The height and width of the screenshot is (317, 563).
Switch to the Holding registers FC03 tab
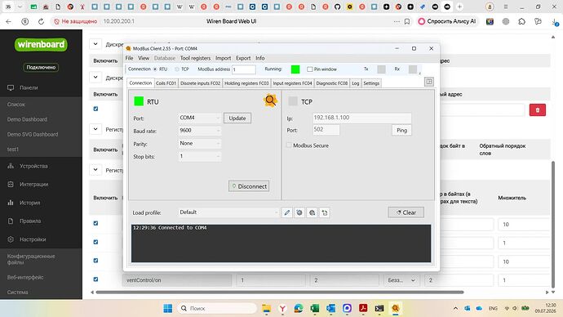[246, 83]
